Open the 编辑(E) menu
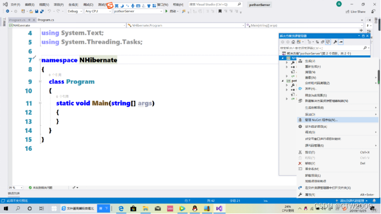Image resolution: width=381 pixels, height=214 pixels. 30,4
